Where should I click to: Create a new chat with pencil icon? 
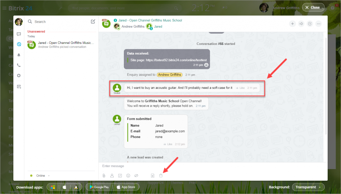click(x=93, y=22)
